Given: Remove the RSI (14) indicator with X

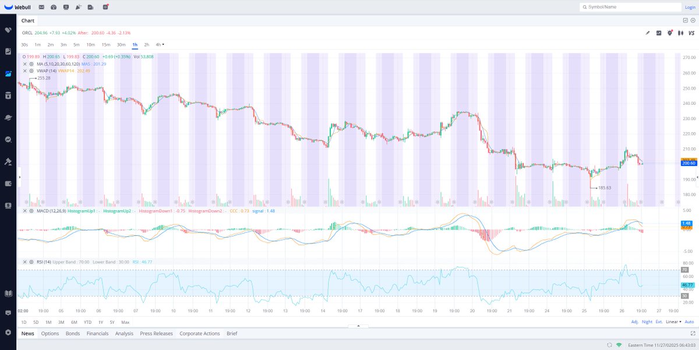Looking at the screenshot, I should tap(24, 262).
